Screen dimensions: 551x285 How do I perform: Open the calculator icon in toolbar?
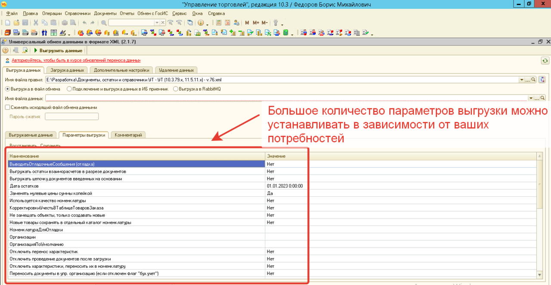pyautogui.click(x=219, y=23)
